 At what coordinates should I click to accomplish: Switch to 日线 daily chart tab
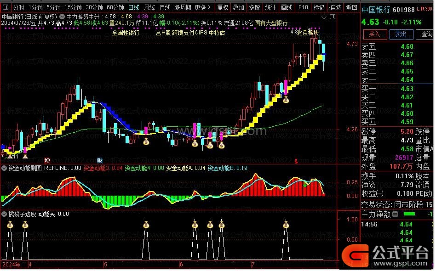134,7
